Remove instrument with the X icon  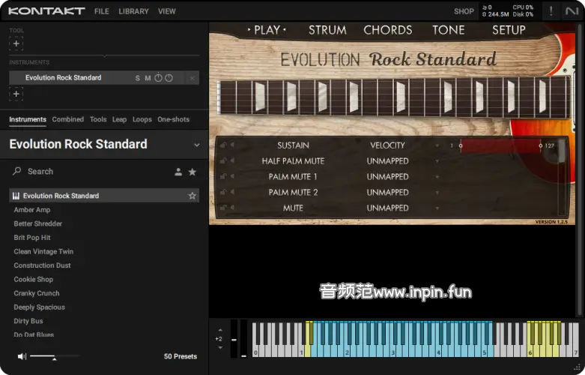tap(193, 78)
